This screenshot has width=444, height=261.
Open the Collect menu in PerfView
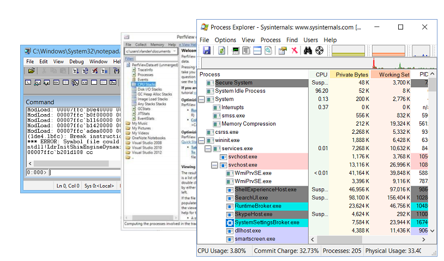(x=141, y=44)
